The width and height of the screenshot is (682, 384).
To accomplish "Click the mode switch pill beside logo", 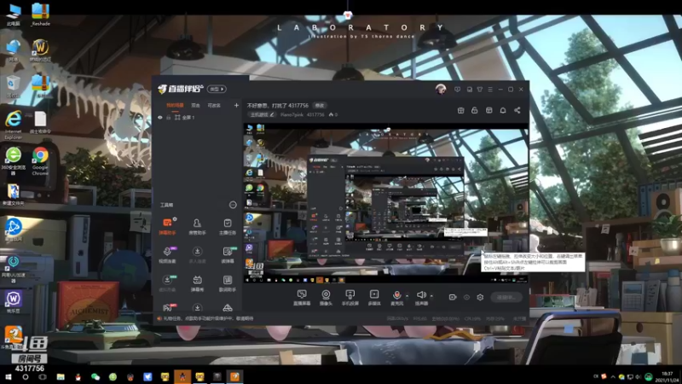I will 217,90.
